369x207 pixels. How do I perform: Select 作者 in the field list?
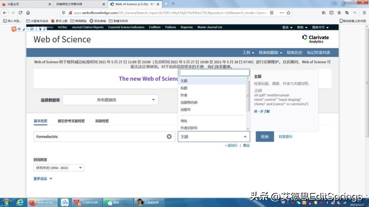pyautogui.click(x=212, y=95)
